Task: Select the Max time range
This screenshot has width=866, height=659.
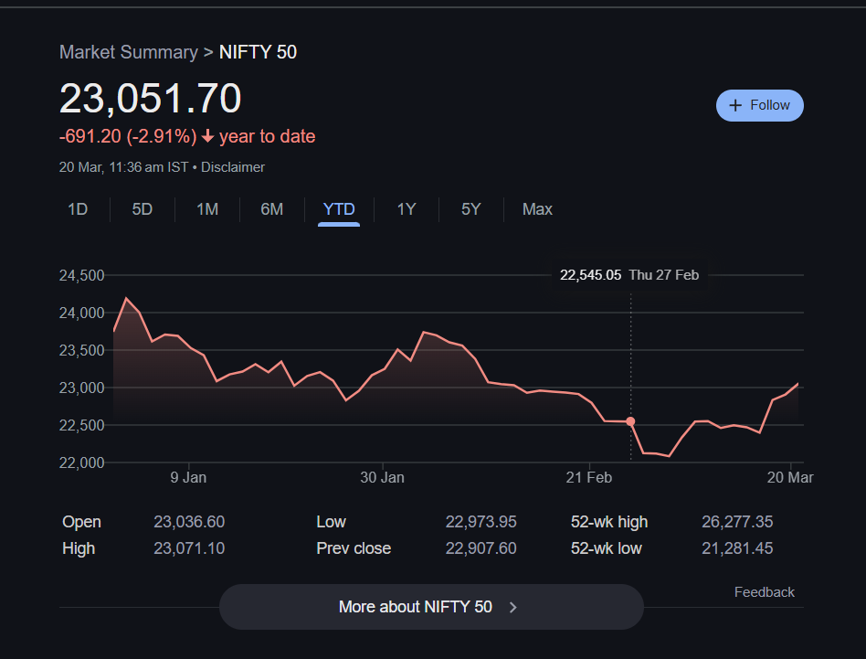Action: pos(537,209)
